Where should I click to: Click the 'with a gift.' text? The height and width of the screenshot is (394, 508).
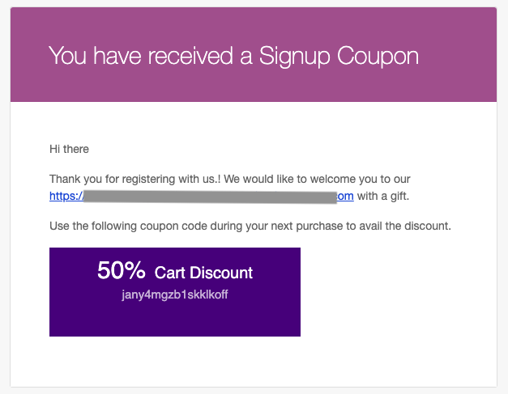click(383, 196)
